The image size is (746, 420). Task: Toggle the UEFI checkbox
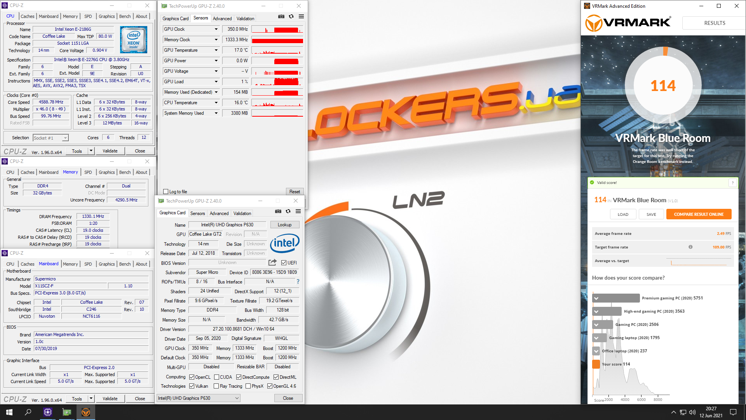[284, 263]
